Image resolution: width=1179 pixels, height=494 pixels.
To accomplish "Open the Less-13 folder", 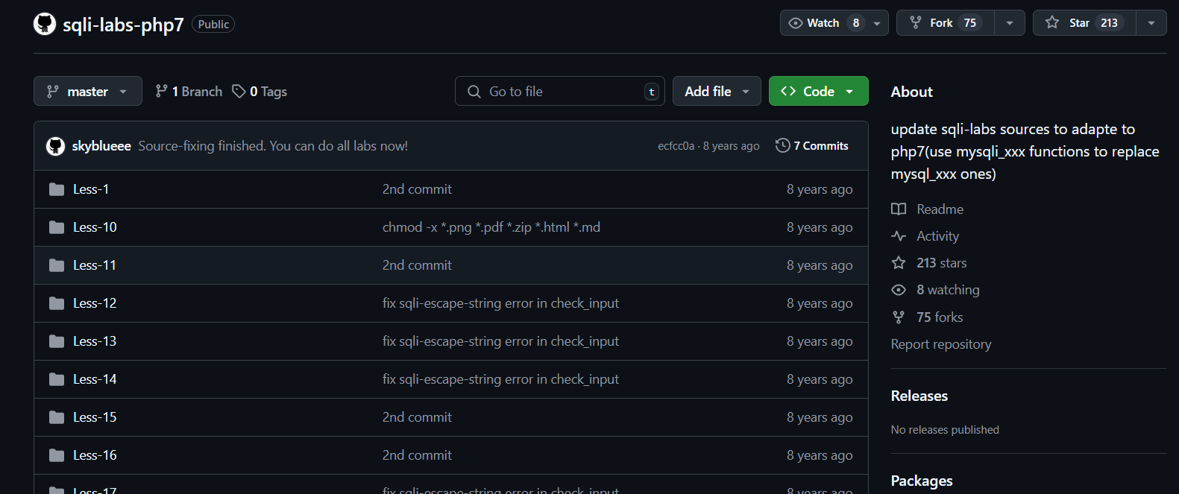I will click(95, 341).
